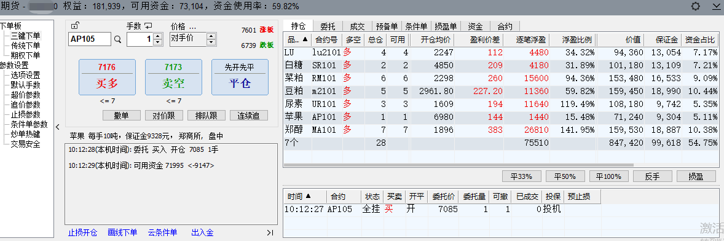The width and height of the screenshot is (724, 241).
Task: Switch to the 条件单 tab
Action: click(417, 26)
